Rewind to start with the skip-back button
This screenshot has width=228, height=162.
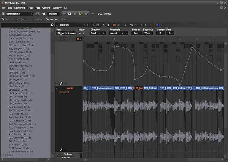coord(75,14)
